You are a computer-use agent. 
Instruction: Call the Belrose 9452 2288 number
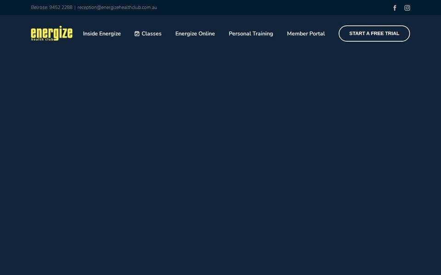pos(51,8)
